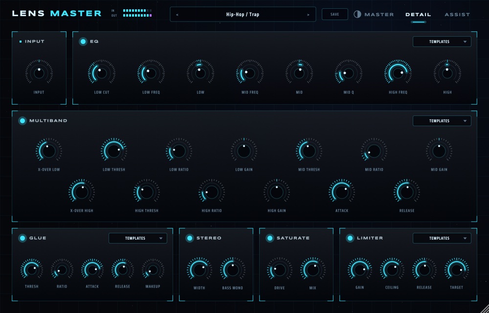The height and width of the screenshot is (313, 489).
Task: Toggle the Stereo module power button
Action: click(190, 238)
